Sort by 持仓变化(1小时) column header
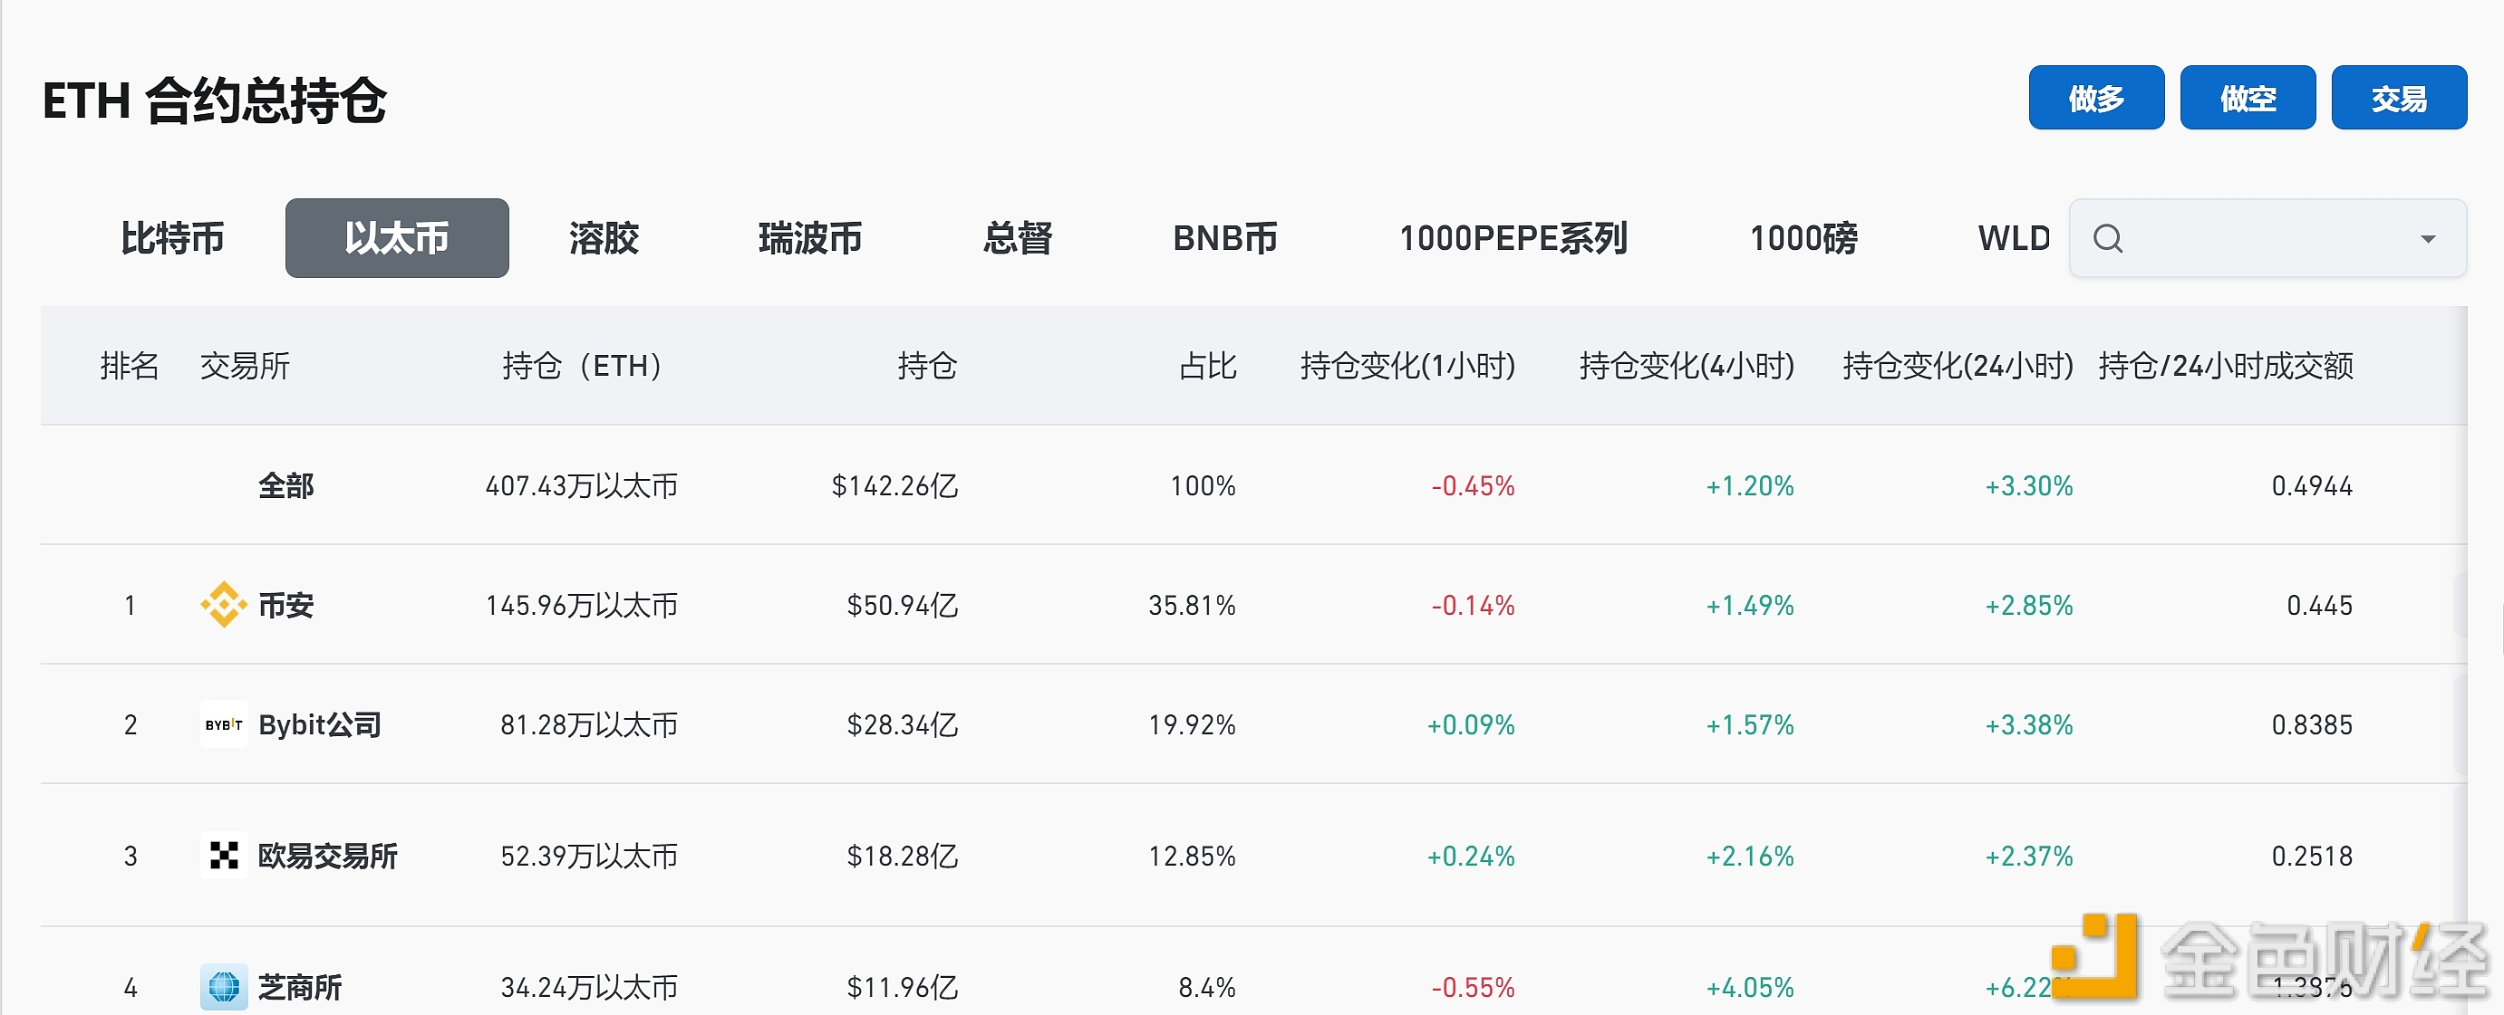Screen dimensions: 2504x1015 (1407, 366)
